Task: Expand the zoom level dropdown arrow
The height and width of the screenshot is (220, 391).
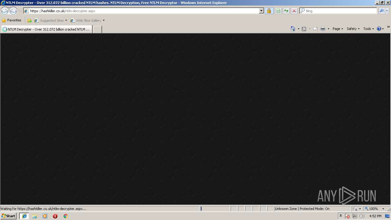Action: point(383,209)
